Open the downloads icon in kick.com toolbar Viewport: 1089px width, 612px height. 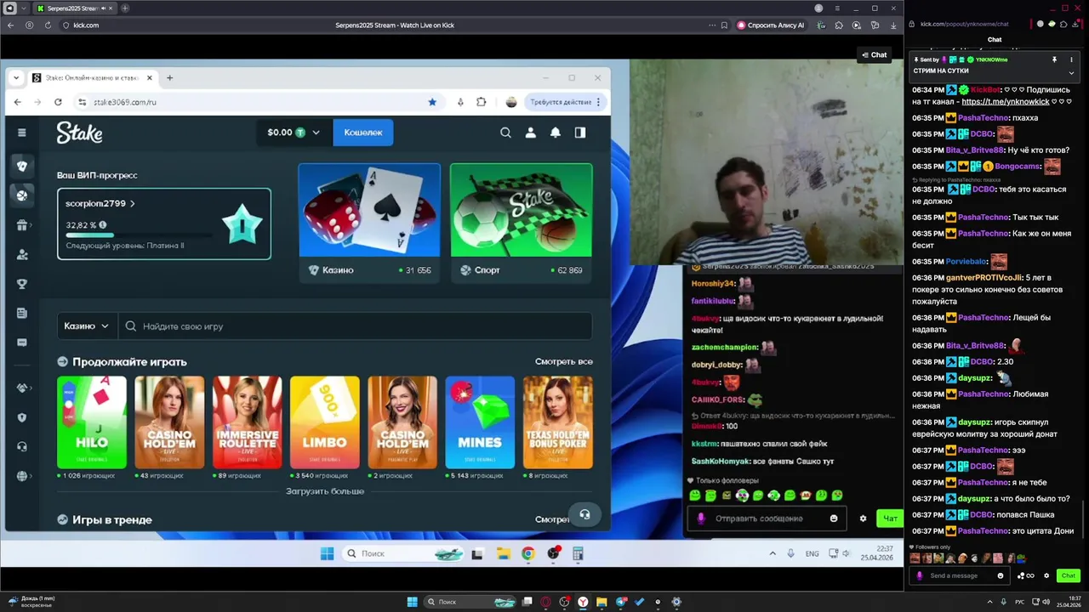[893, 25]
